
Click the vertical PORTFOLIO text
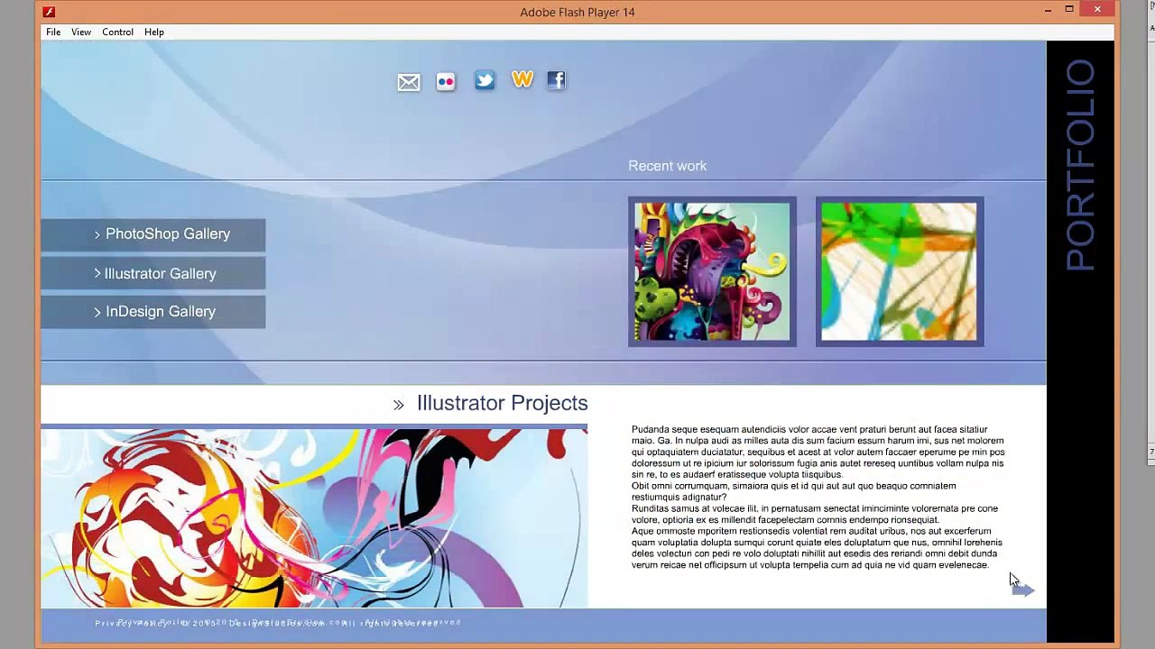tap(1079, 166)
